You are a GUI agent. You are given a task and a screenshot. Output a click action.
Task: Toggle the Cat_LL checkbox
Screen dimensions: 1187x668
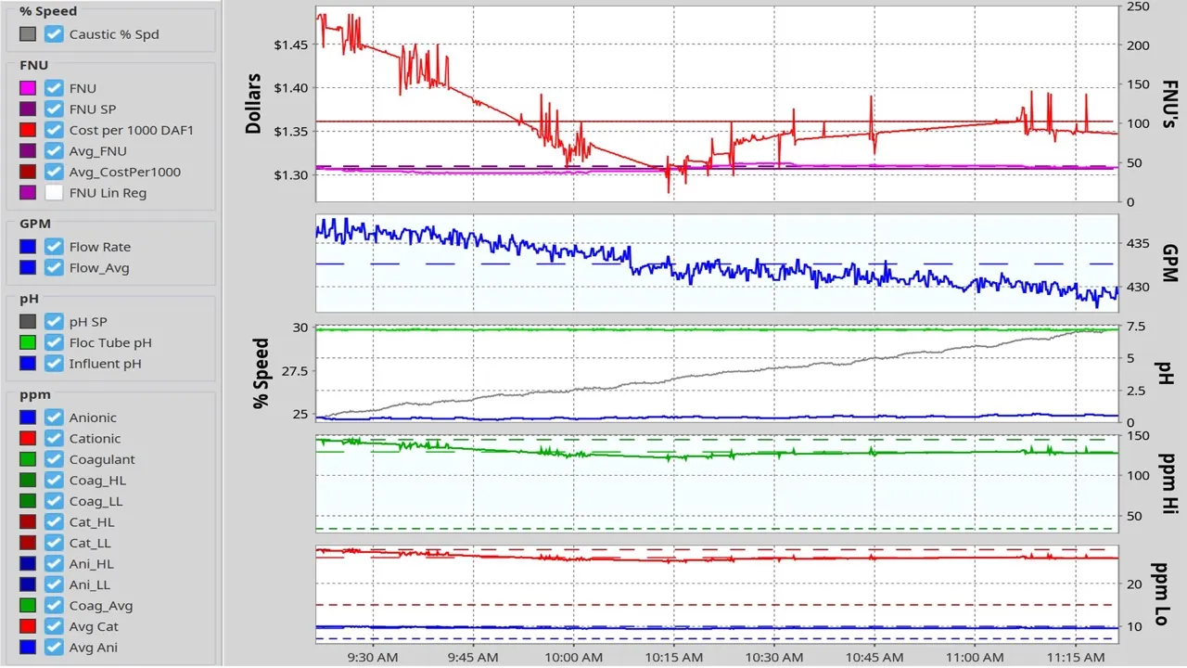point(55,543)
